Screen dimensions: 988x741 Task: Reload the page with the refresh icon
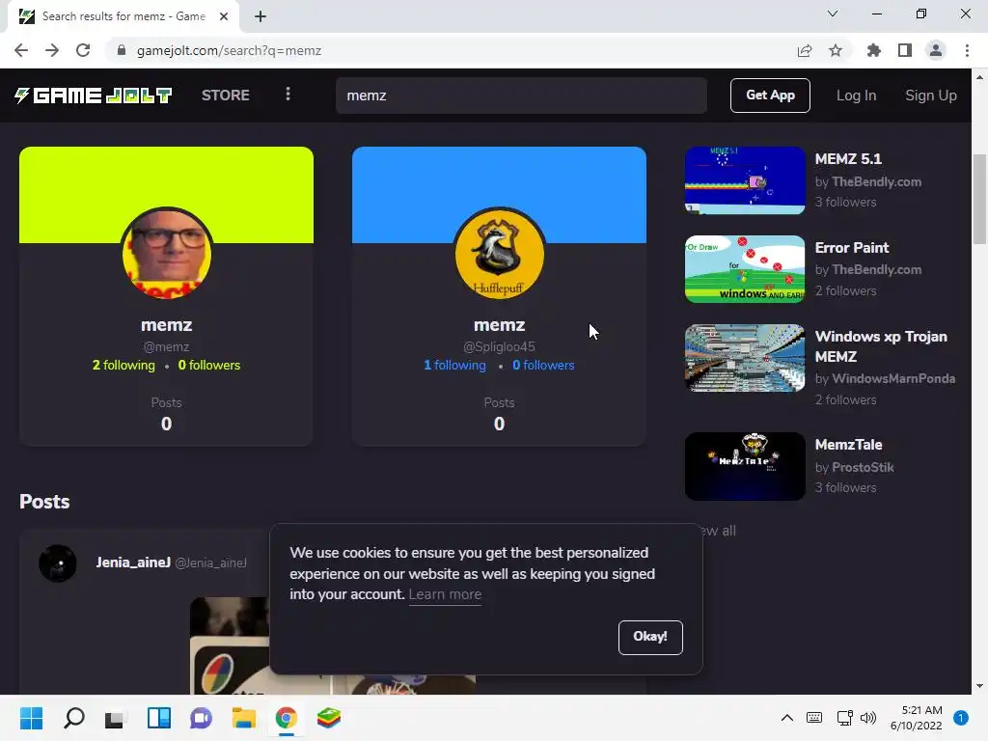[83, 50]
